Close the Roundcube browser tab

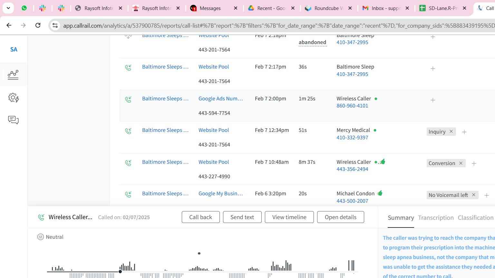click(350, 8)
